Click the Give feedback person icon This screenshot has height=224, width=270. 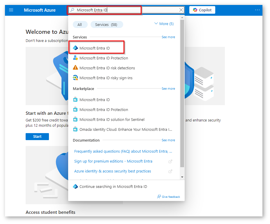point(159,197)
